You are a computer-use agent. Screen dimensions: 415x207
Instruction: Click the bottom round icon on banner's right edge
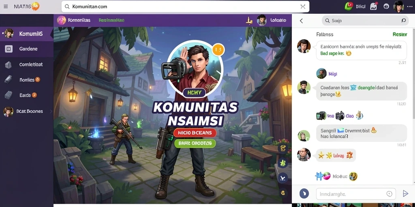tap(282, 192)
